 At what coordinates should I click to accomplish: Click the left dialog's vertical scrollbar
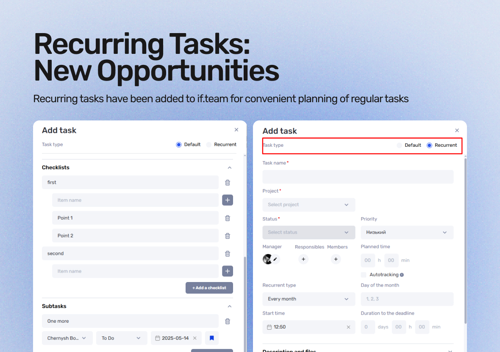tap(245, 303)
